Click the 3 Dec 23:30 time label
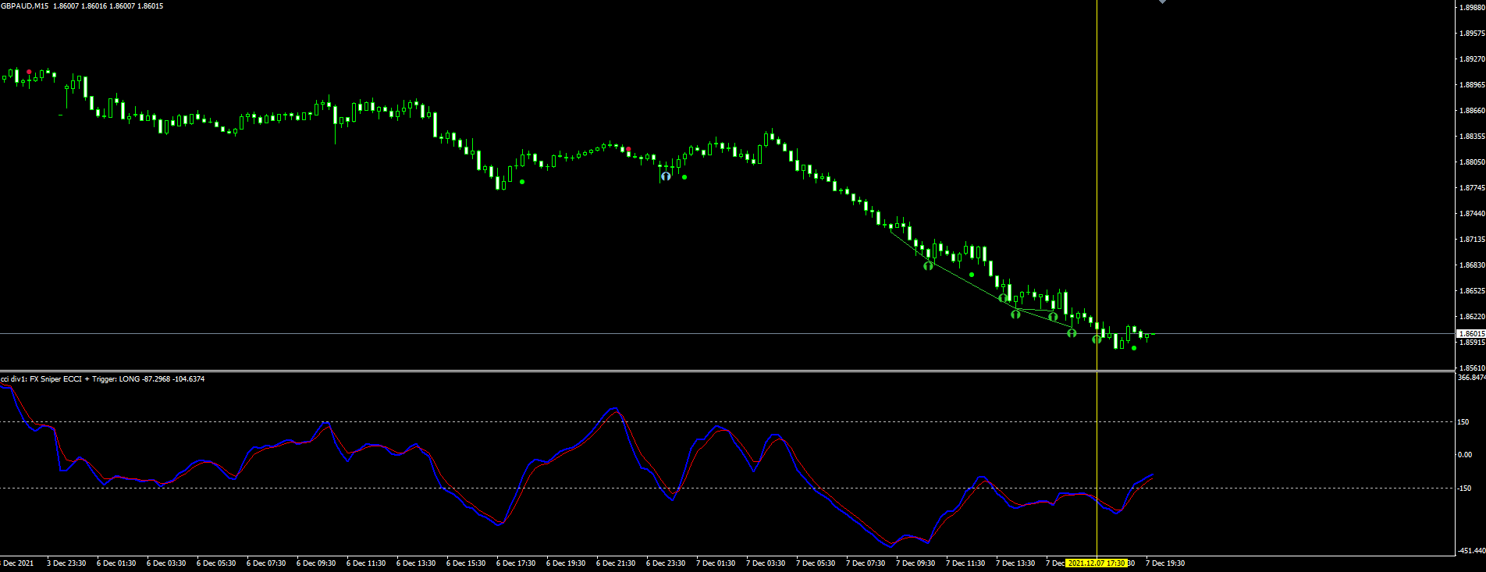 click(x=66, y=563)
